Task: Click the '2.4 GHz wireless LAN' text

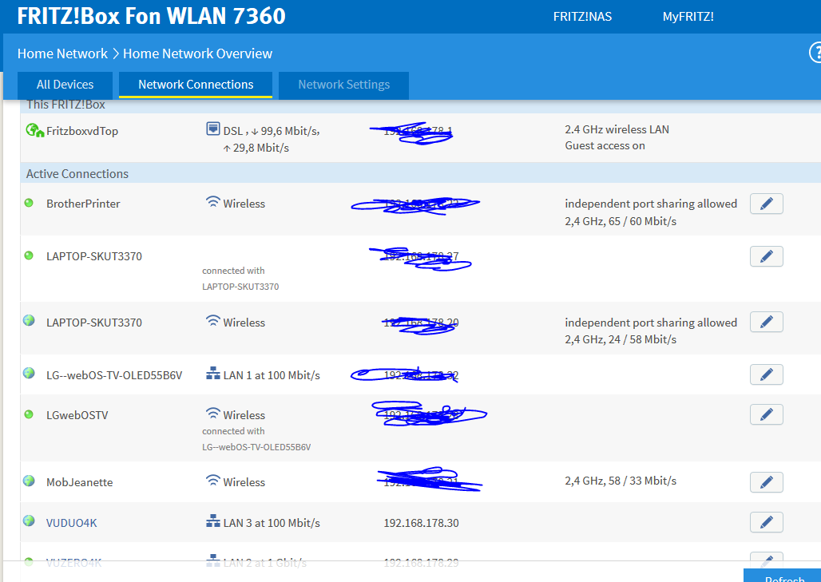Action: [617, 129]
